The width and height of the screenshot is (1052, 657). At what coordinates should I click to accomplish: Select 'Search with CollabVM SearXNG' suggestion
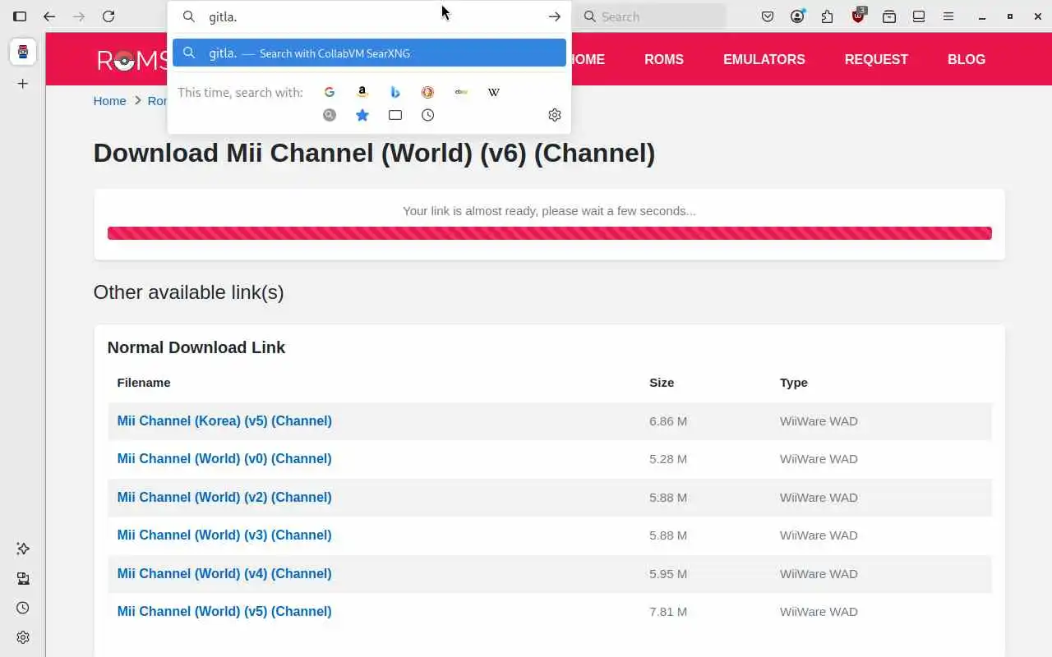pos(369,53)
